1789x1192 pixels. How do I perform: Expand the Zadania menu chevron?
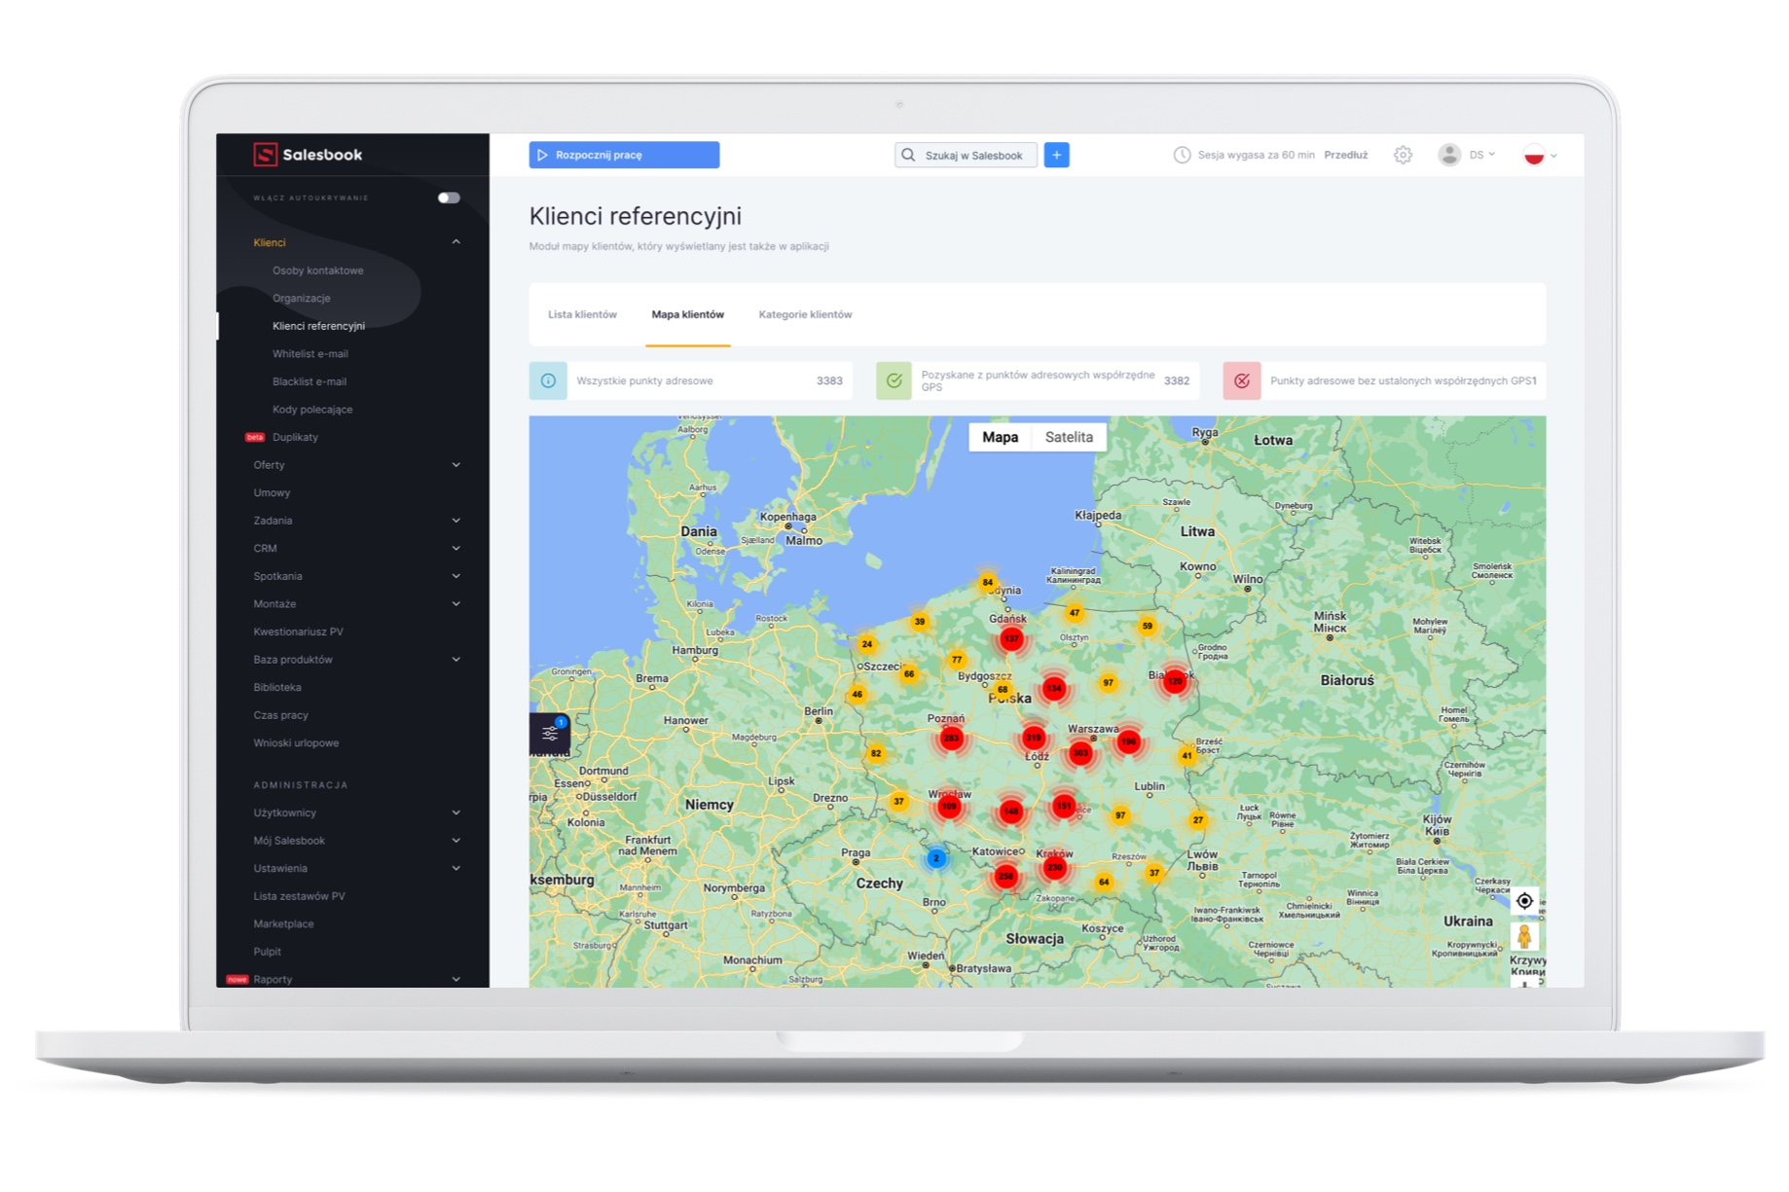pos(456,521)
